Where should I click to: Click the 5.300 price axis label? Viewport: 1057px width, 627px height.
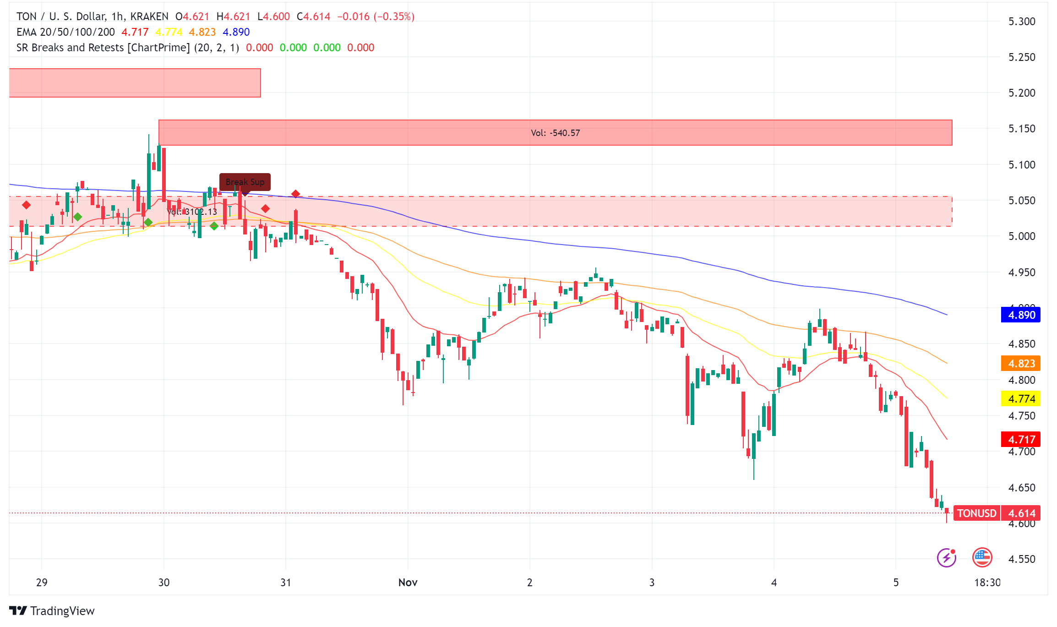[x=1022, y=22]
